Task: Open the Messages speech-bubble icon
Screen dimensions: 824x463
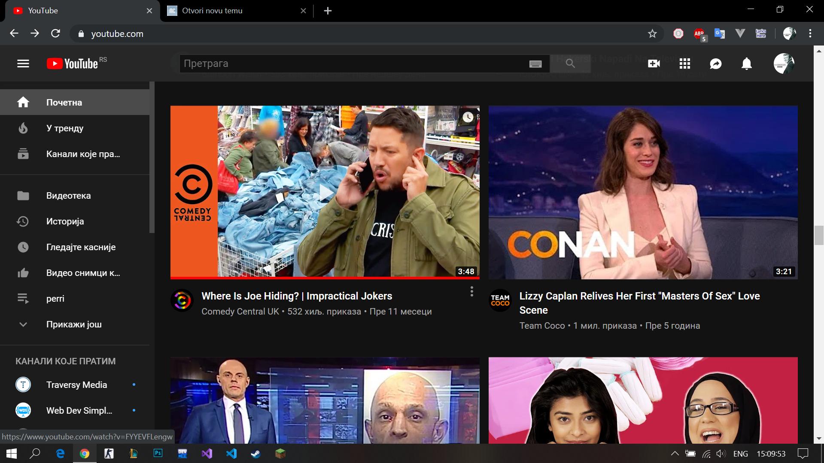Action: [715, 63]
